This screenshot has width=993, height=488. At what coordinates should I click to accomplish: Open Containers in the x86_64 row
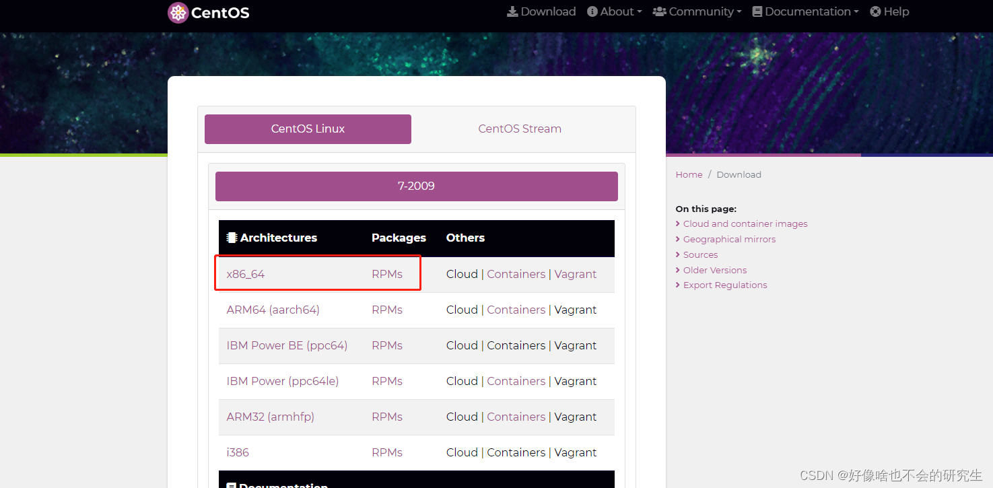tap(516, 274)
